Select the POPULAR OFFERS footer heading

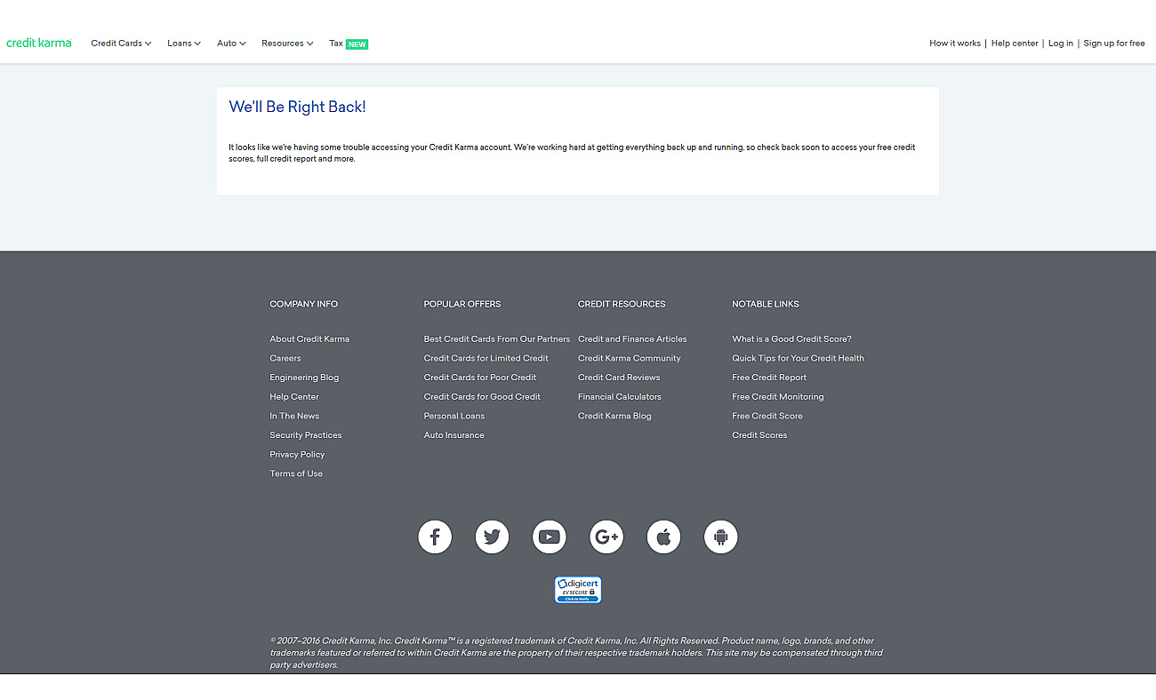(462, 304)
